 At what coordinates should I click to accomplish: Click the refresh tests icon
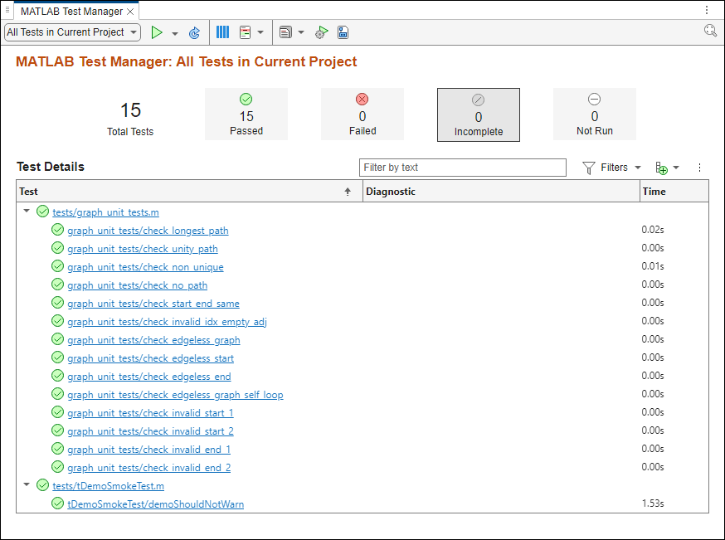pos(195,33)
